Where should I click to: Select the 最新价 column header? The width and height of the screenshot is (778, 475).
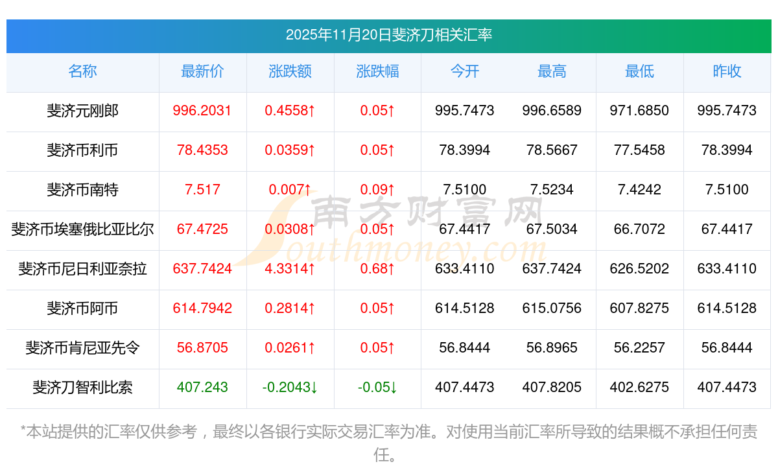[x=202, y=71]
